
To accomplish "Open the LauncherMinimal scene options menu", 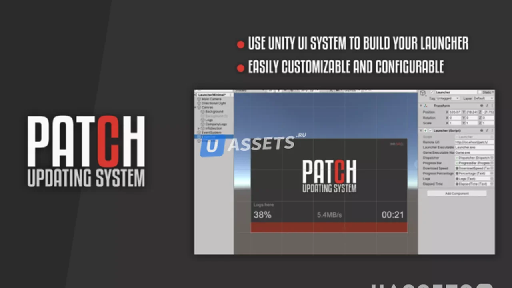I will [x=230, y=95].
